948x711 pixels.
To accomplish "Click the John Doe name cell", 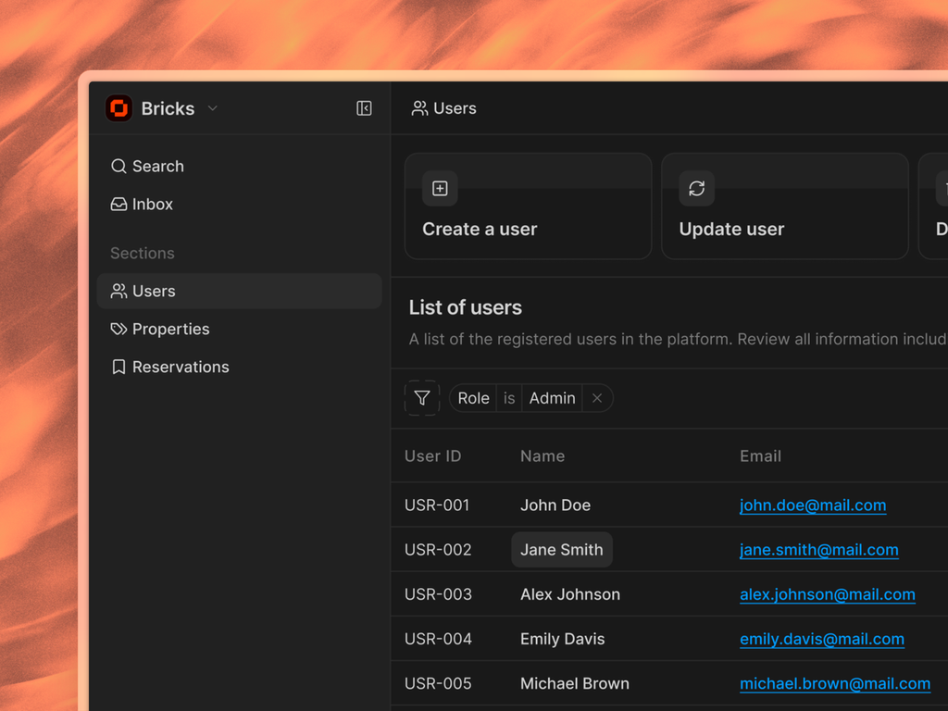I will point(555,505).
